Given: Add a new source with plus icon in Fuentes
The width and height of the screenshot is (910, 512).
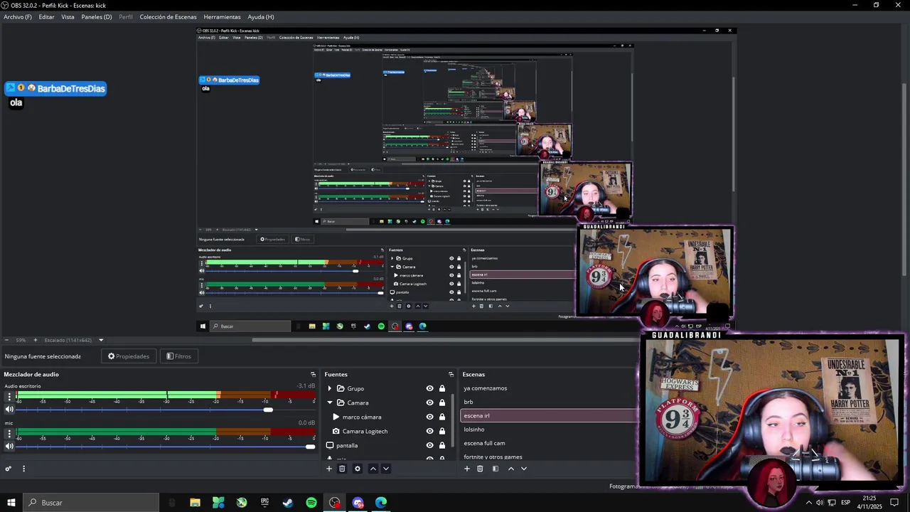Looking at the screenshot, I should pos(329,469).
